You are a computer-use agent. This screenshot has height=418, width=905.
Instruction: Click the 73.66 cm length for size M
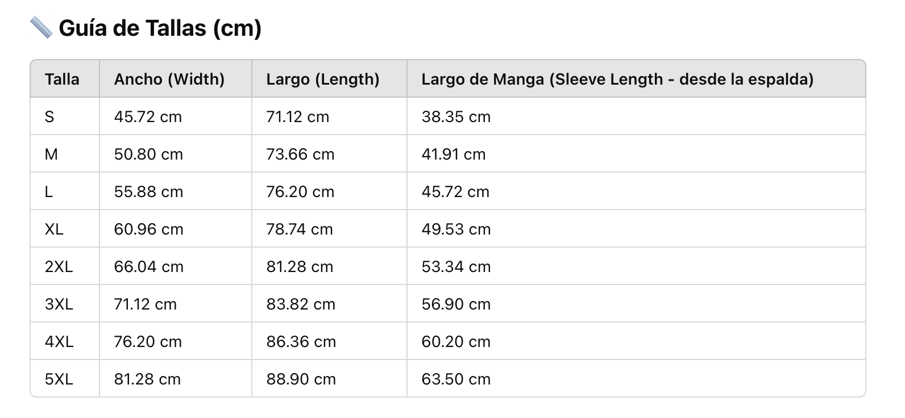(x=300, y=154)
